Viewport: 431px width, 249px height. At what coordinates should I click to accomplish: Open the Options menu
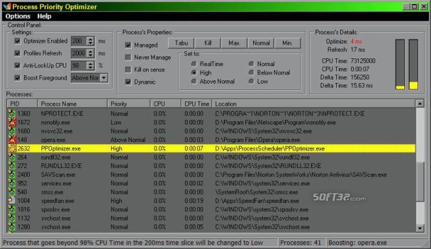[x=18, y=16]
